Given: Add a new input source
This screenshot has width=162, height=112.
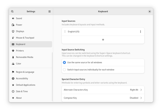Looking at the screenshot, I should [x=103, y=40].
